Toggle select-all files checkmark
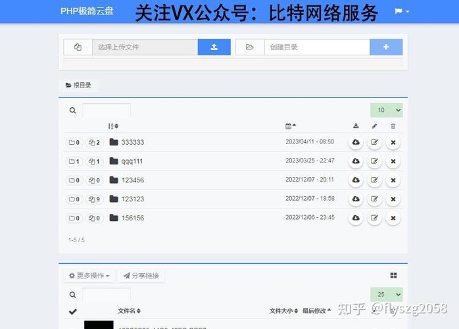Image resolution: width=459 pixels, height=329 pixels. [73, 311]
